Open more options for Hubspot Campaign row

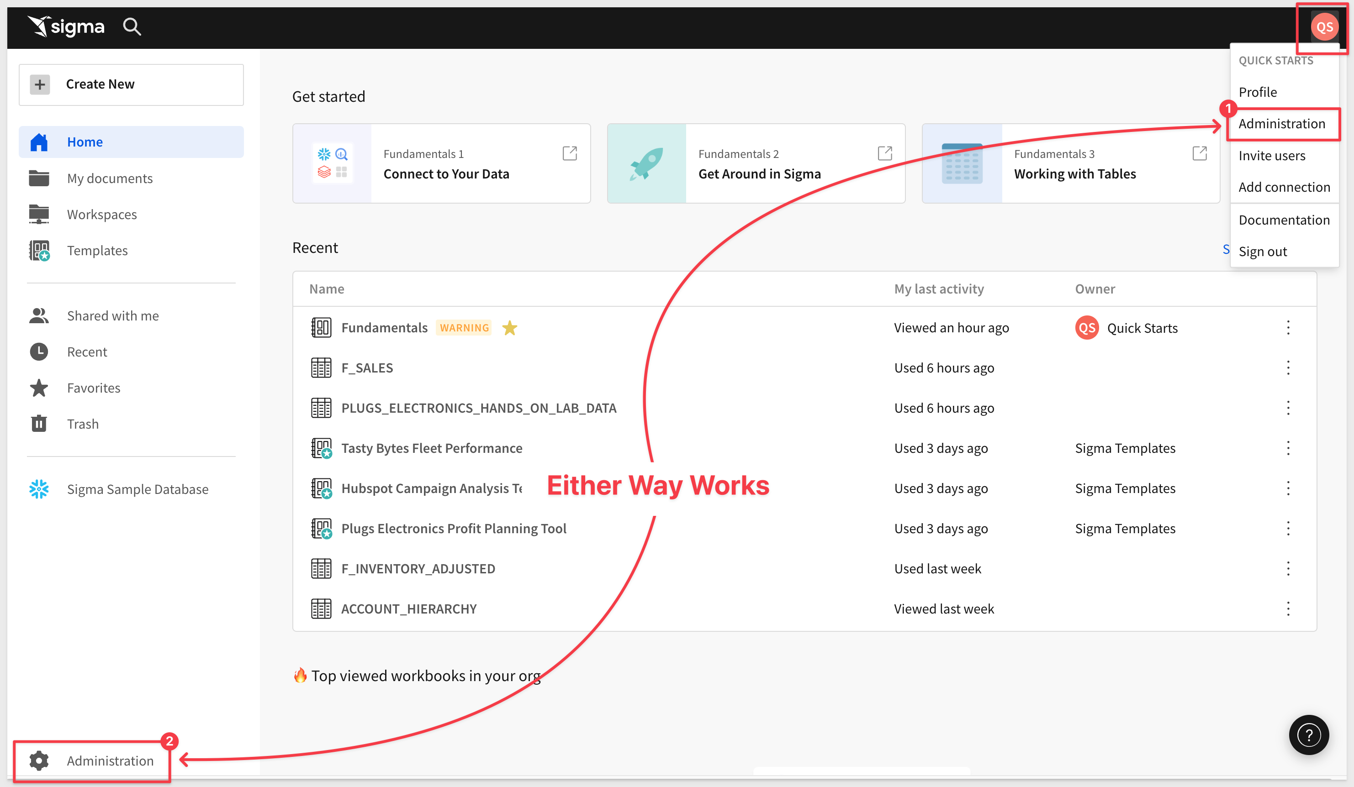[x=1288, y=488]
